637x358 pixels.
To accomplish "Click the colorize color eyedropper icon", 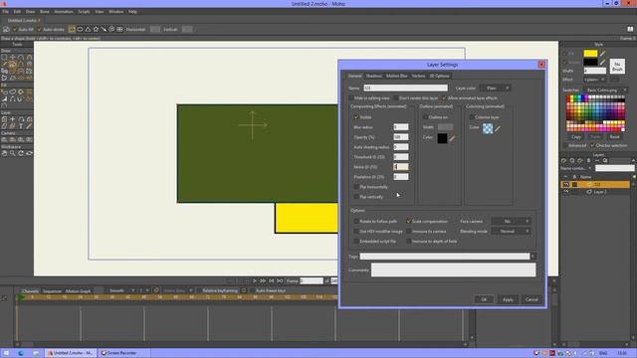I will [498, 128].
